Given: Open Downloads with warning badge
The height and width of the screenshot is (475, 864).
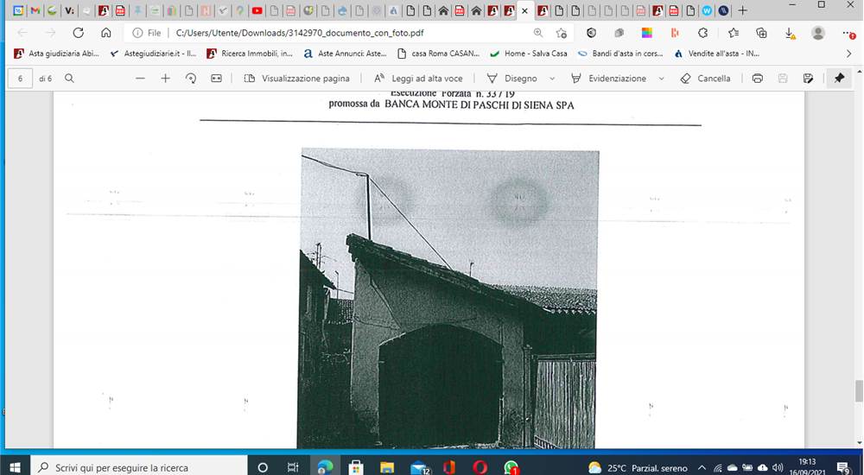Looking at the screenshot, I should click(791, 34).
